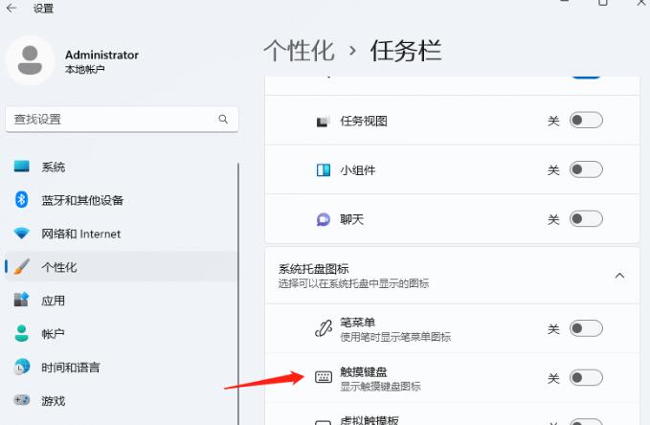
Task: Open 帐户 settings category
Action: pos(122,334)
